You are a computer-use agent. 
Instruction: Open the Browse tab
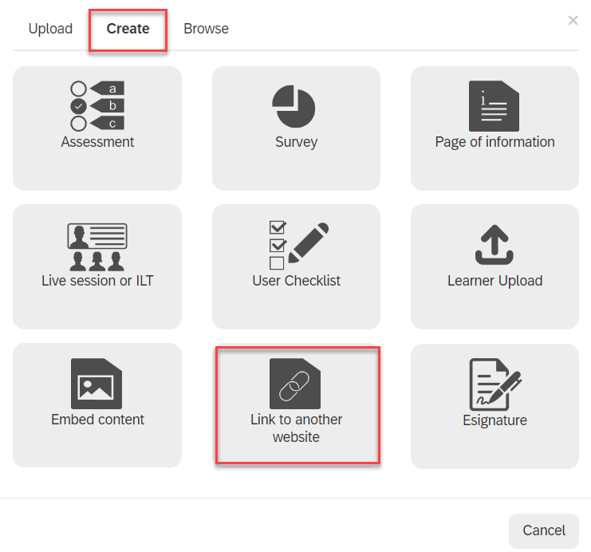point(206,29)
